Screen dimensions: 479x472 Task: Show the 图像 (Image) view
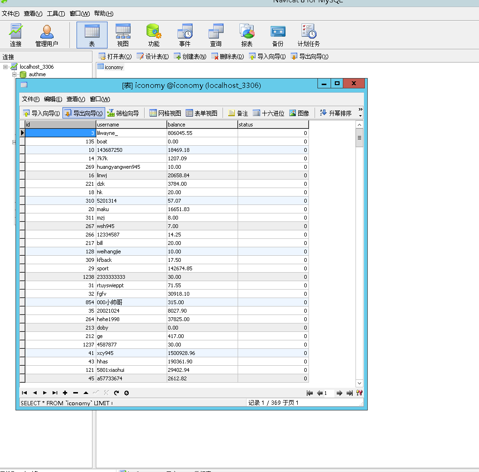coord(300,113)
